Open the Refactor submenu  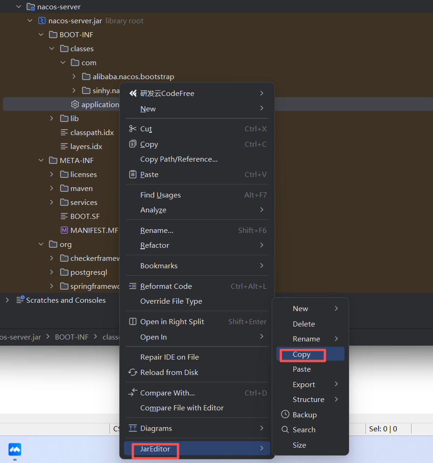pos(197,245)
